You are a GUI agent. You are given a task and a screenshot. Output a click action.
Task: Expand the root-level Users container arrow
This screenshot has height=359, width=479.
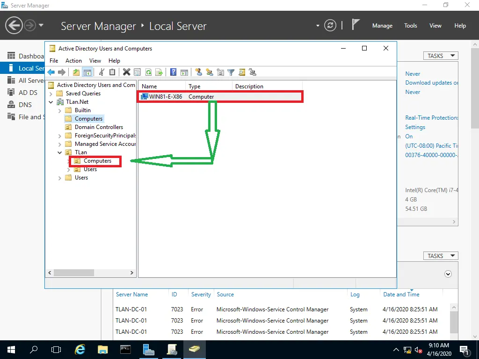tap(60, 178)
